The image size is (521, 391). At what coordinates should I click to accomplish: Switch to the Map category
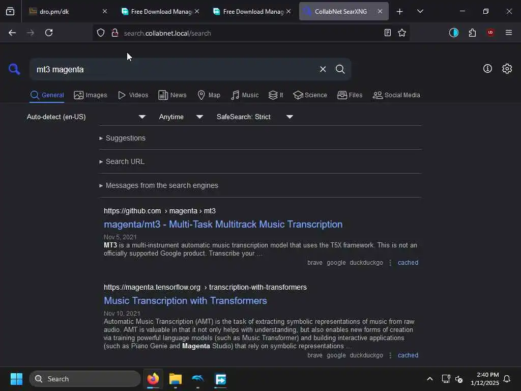(209, 95)
